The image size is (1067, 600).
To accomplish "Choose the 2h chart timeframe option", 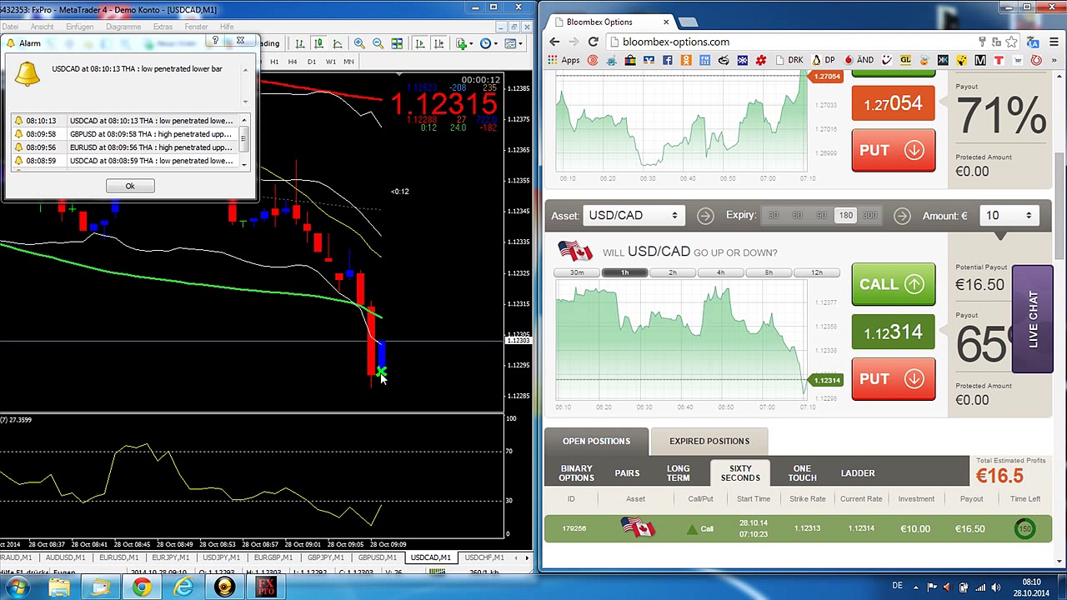I will 673,272.
